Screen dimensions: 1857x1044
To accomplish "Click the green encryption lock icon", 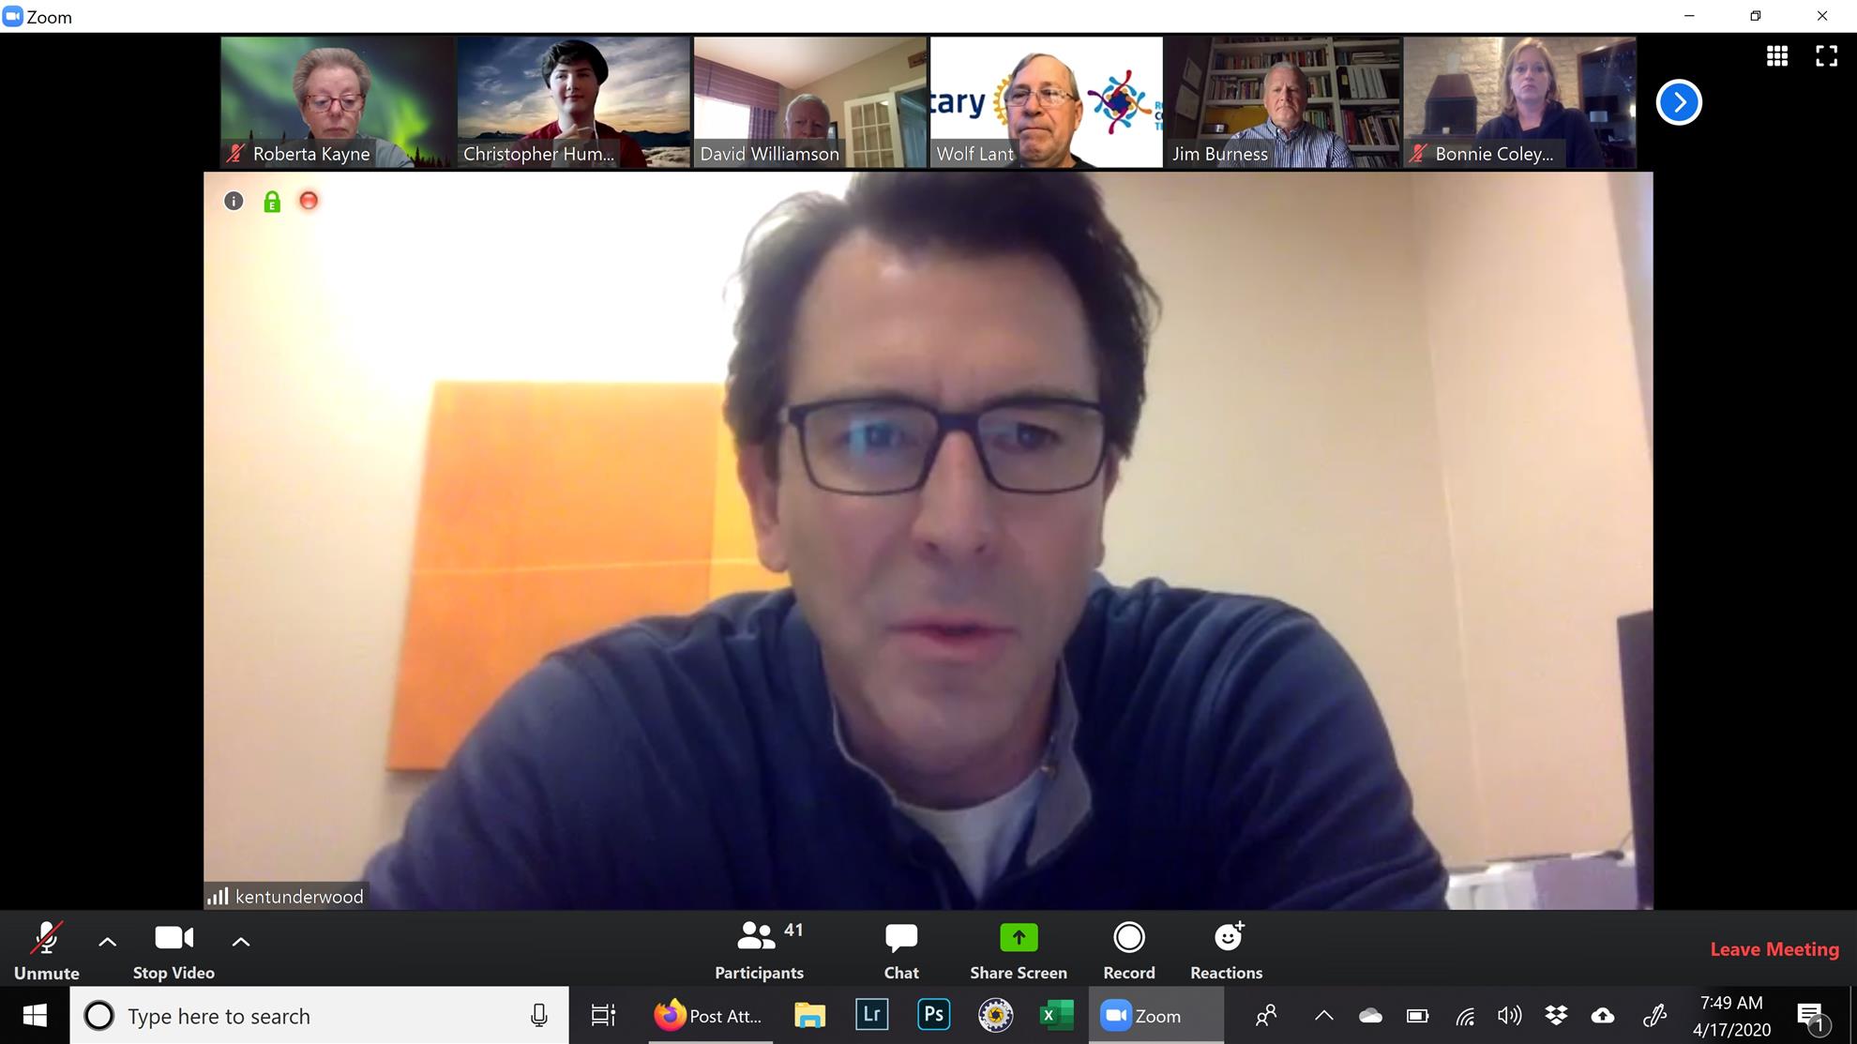I will (272, 202).
